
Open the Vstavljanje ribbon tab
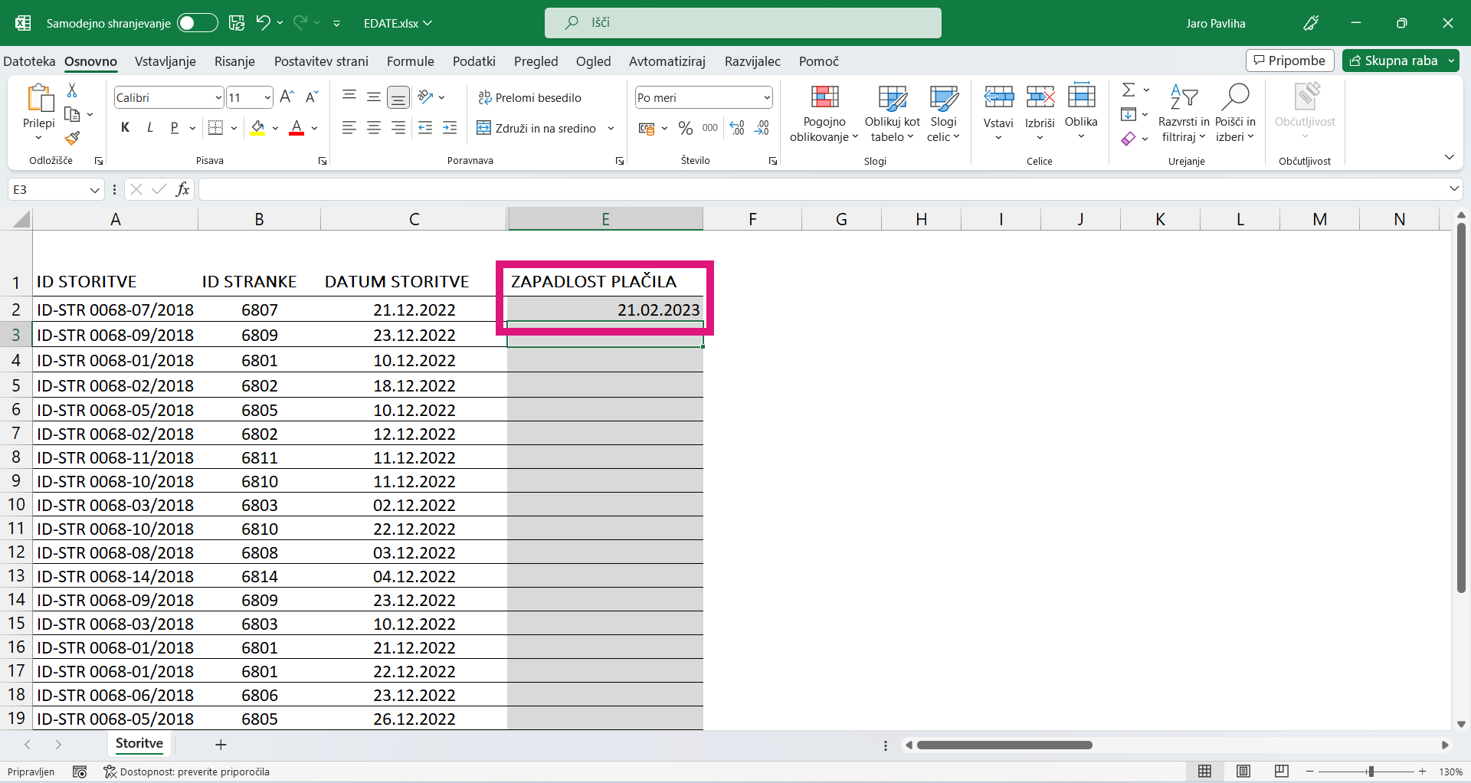tap(165, 61)
